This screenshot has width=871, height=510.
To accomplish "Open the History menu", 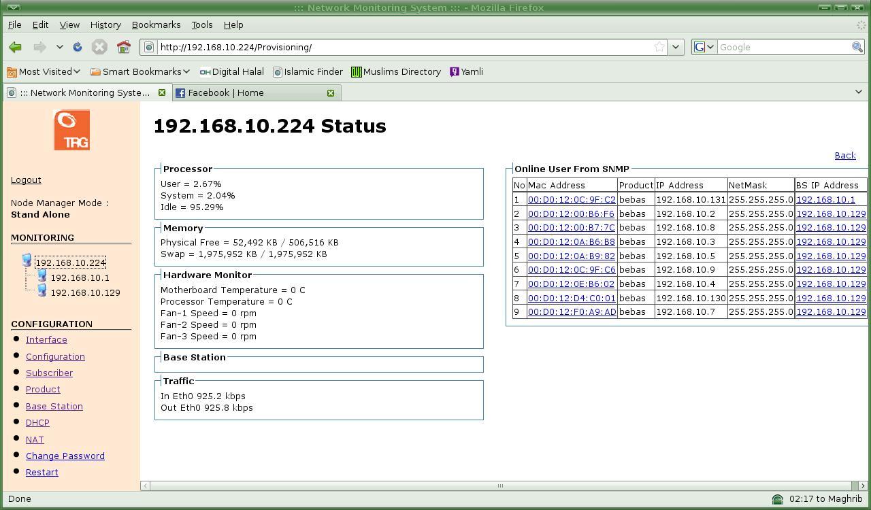I will tap(105, 24).
